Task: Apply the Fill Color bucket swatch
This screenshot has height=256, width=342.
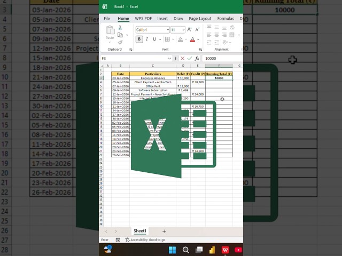Action: pos(181,39)
